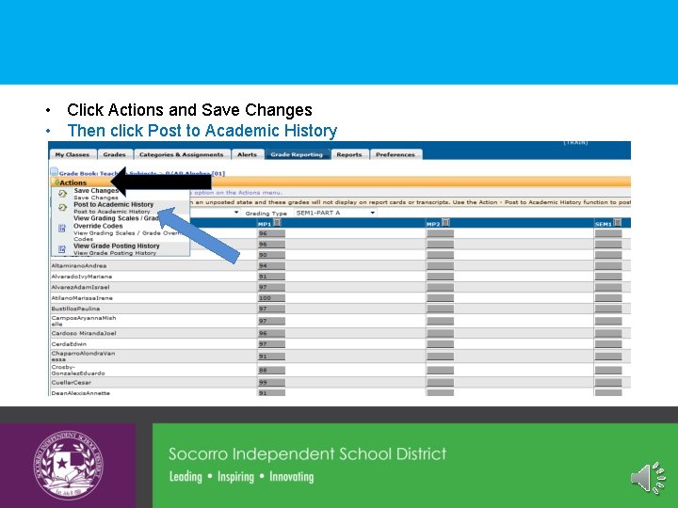Click AlvarezAdamIsrael's SEM1 grade field
Screen dimensions: 678x508
[608, 287]
